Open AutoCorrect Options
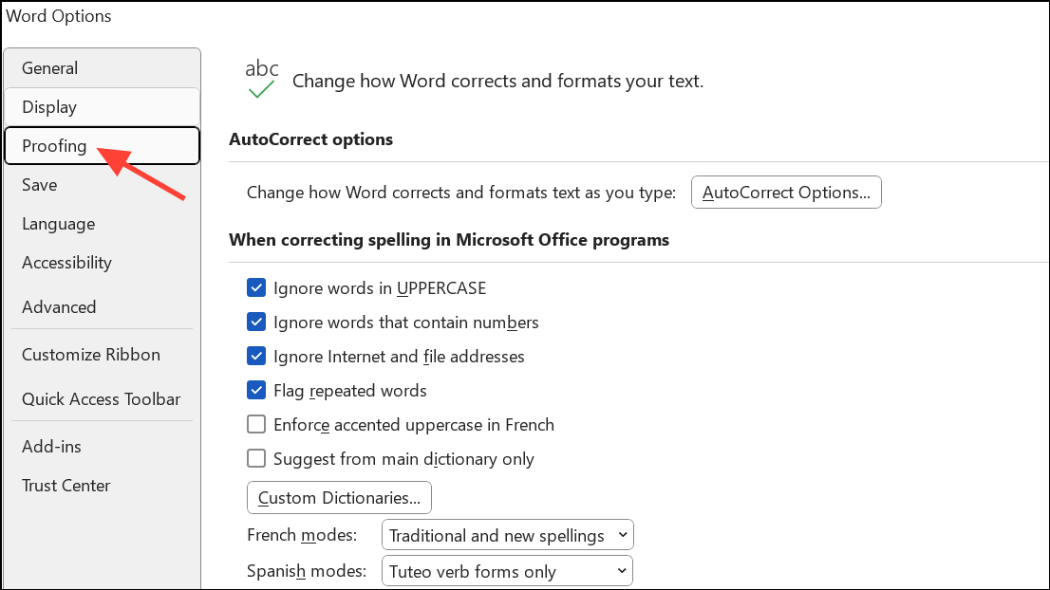This screenshot has height=590, width=1050. pyautogui.click(x=785, y=192)
